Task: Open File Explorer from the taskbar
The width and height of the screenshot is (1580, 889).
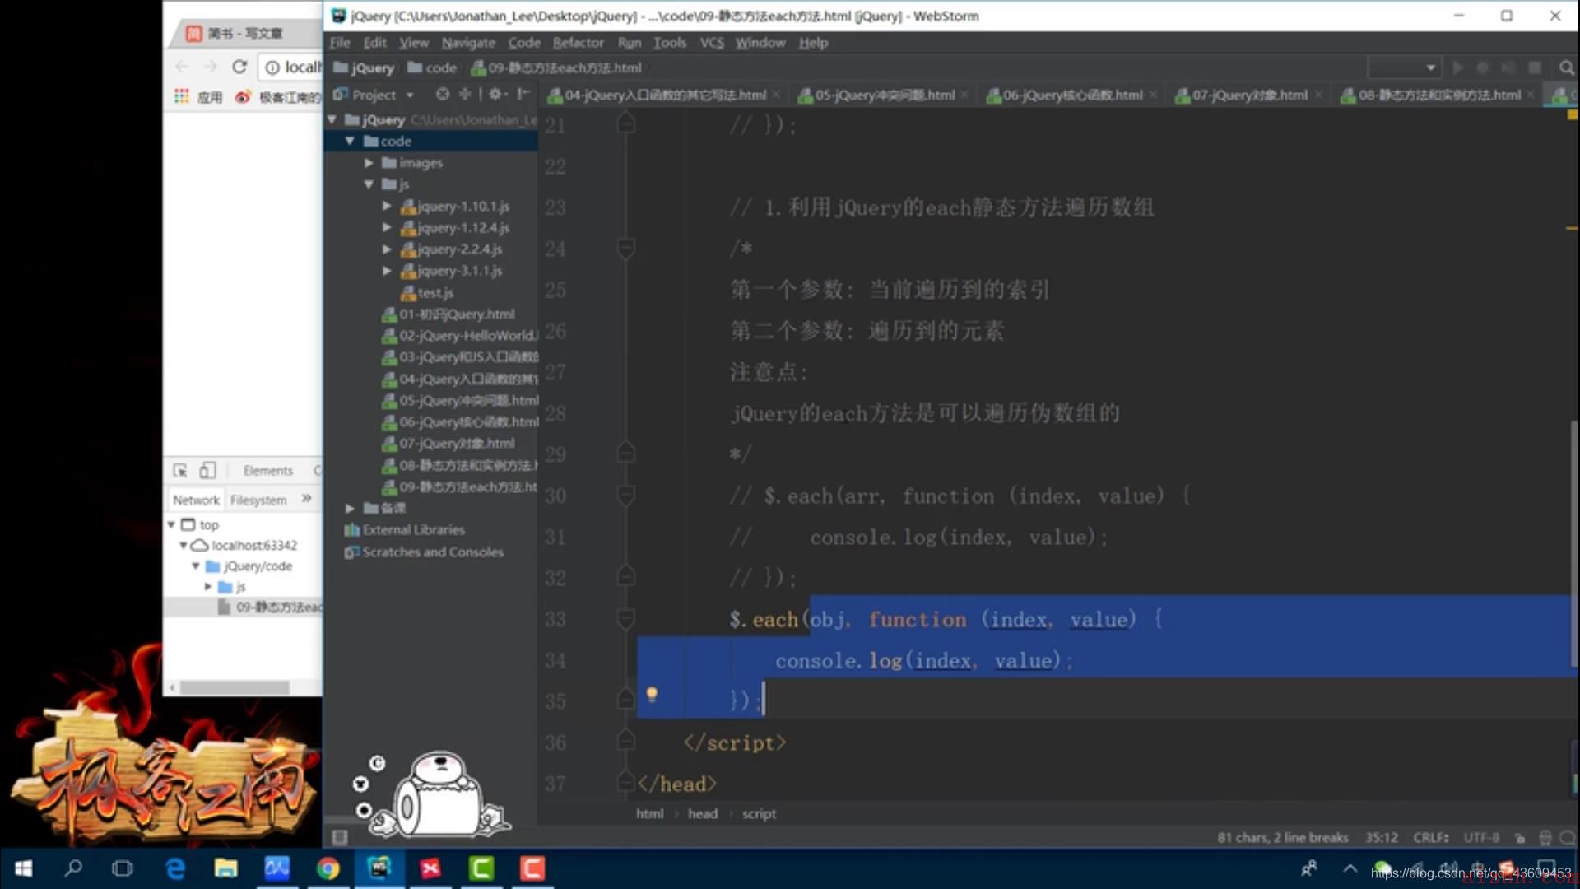Action: 225,868
